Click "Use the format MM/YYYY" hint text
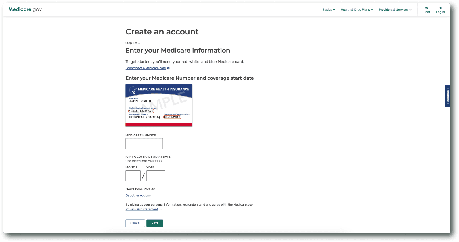Screen dimensions: 459x242 [144, 161]
